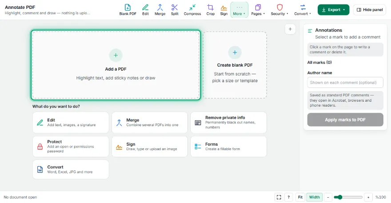This screenshot has width=391, height=203.
Task: Focus the Author name input field
Action: tap(345, 83)
